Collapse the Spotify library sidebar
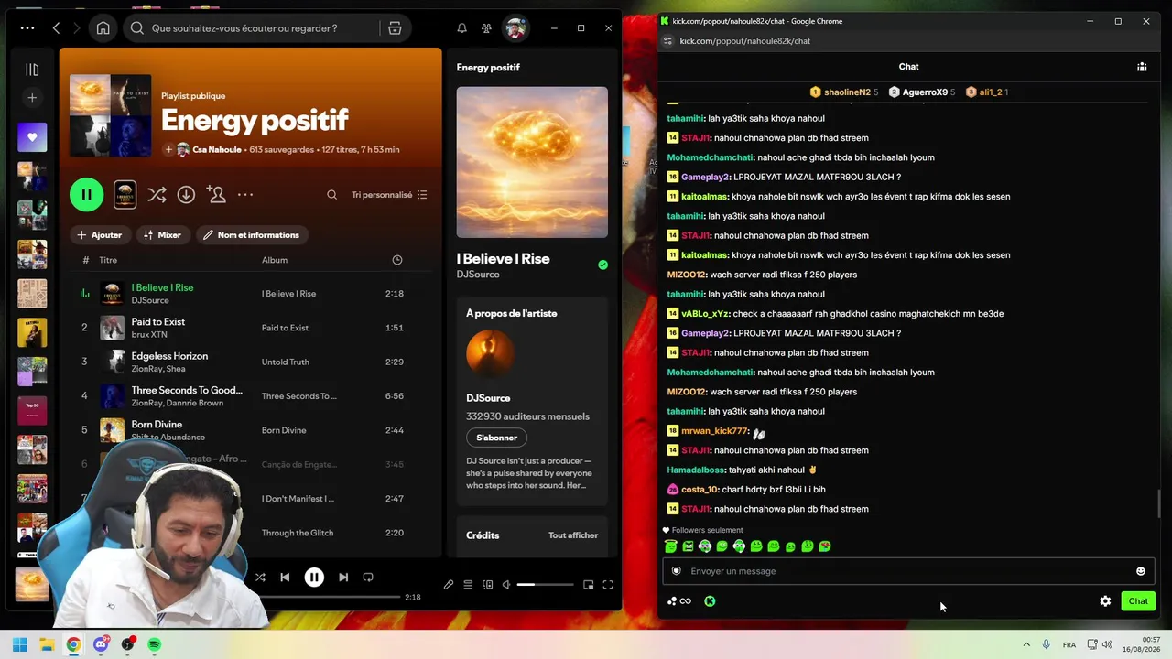The image size is (1172, 659). point(32,70)
